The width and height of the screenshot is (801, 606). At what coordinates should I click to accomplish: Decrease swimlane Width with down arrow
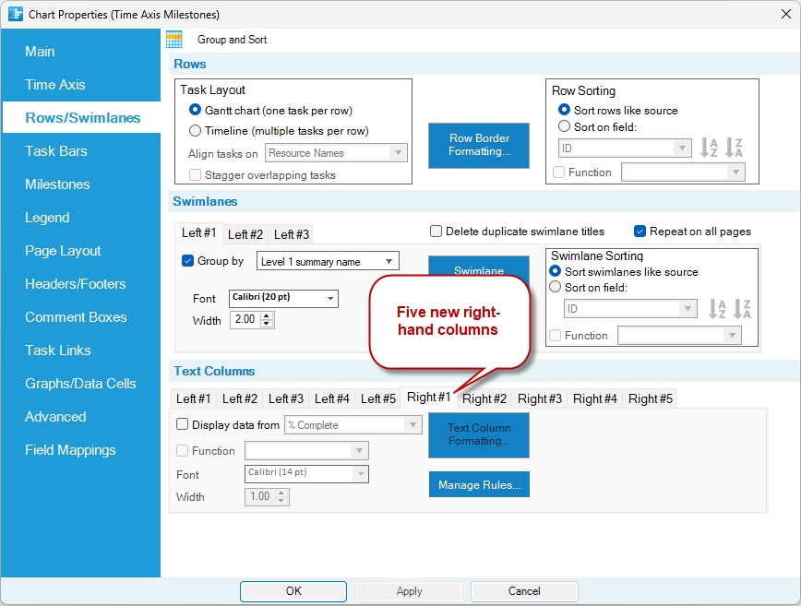(x=267, y=324)
